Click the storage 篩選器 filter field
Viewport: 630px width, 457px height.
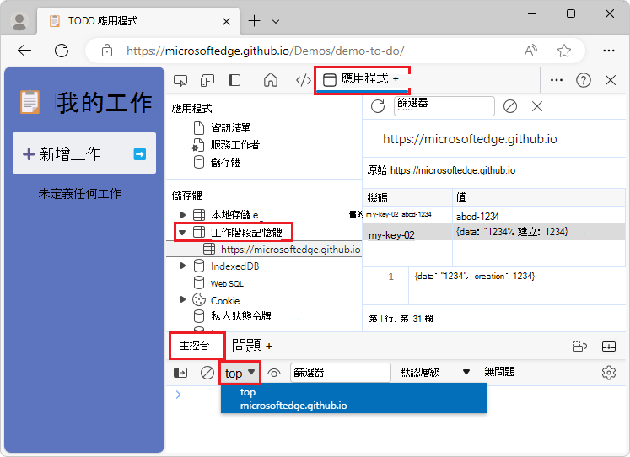coord(444,106)
